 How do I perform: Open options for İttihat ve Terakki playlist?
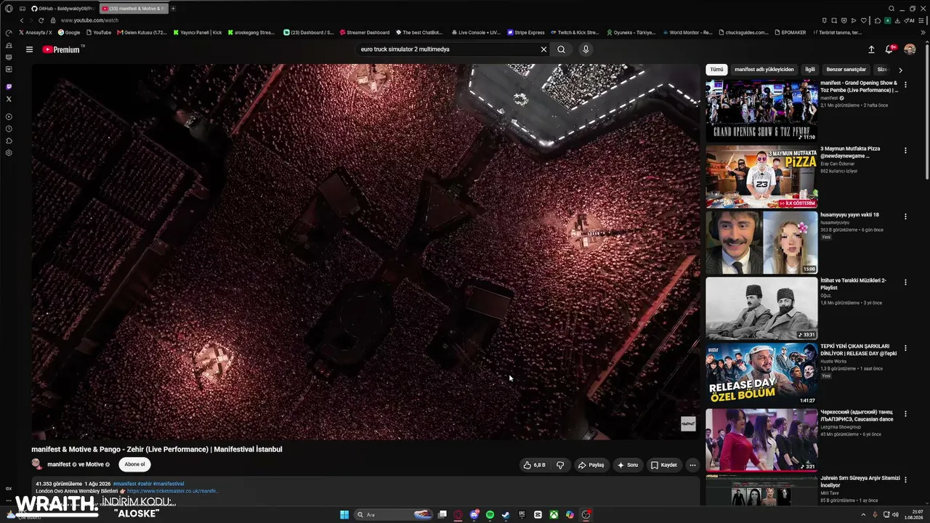pos(905,283)
